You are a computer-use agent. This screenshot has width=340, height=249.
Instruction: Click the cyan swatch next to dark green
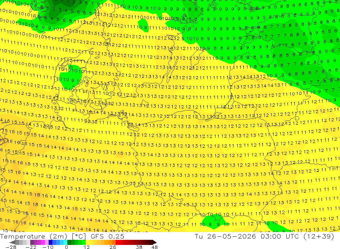(65, 242)
